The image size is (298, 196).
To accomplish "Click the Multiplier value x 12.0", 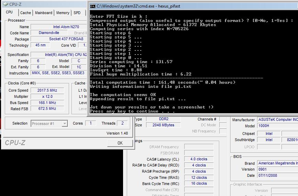I will pyautogui.click(x=47, y=96).
